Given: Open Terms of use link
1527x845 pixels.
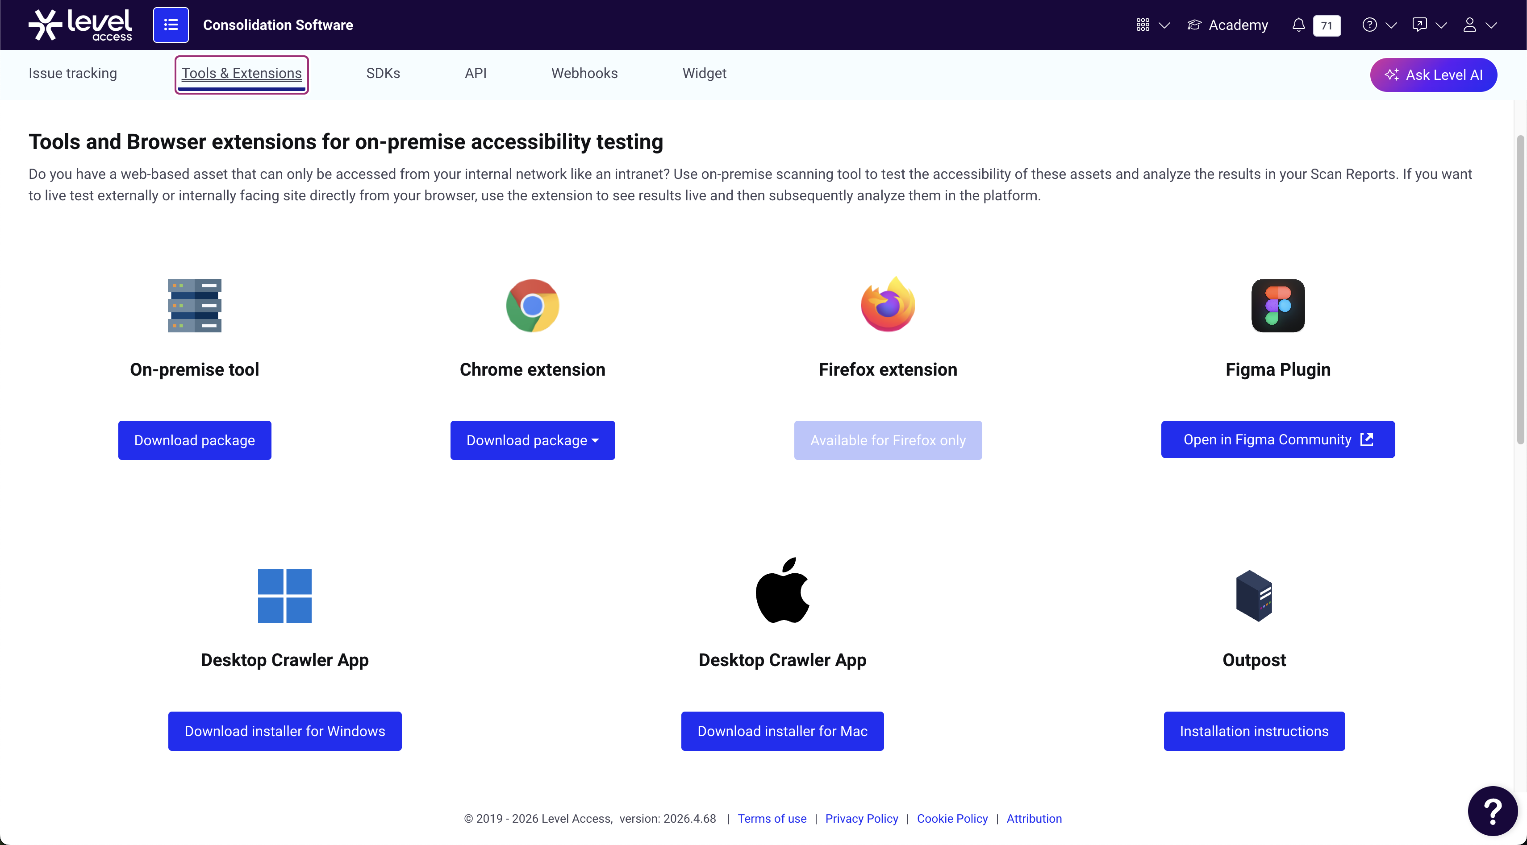Looking at the screenshot, I should (x=772, y=819).
